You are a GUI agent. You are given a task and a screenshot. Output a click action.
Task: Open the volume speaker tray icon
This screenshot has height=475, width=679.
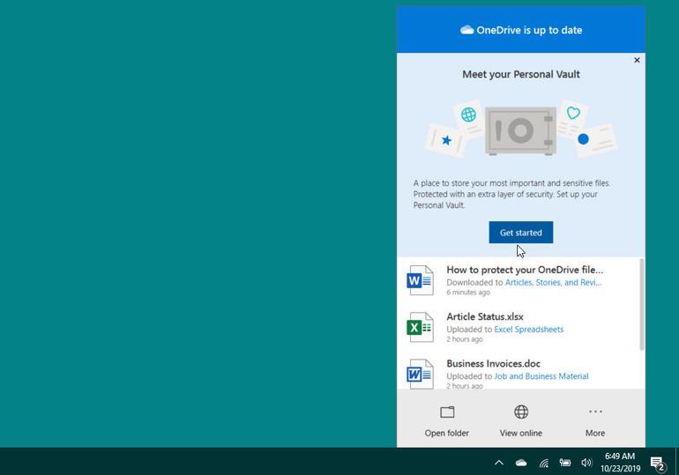tap(586, 463)
